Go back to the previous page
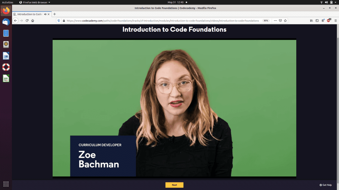Screen dimensions: 339x190 click(x=16, y=21)
